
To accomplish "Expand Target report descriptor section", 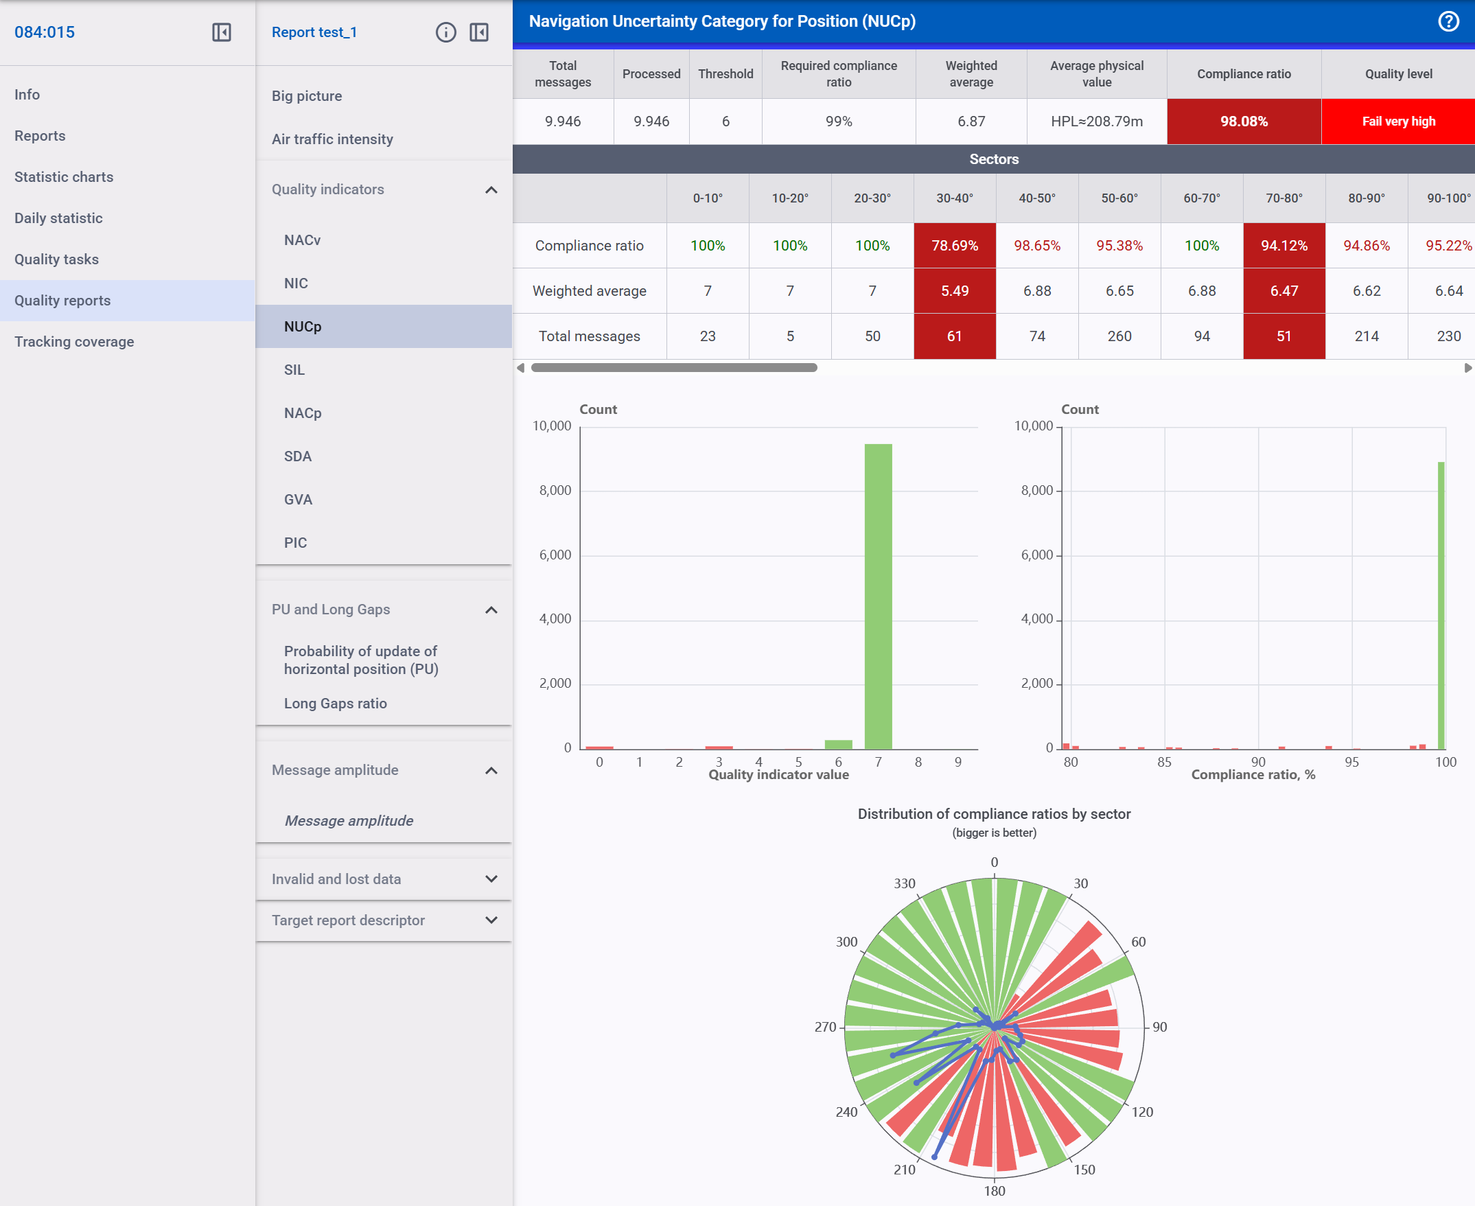I will tap(491, 920).
